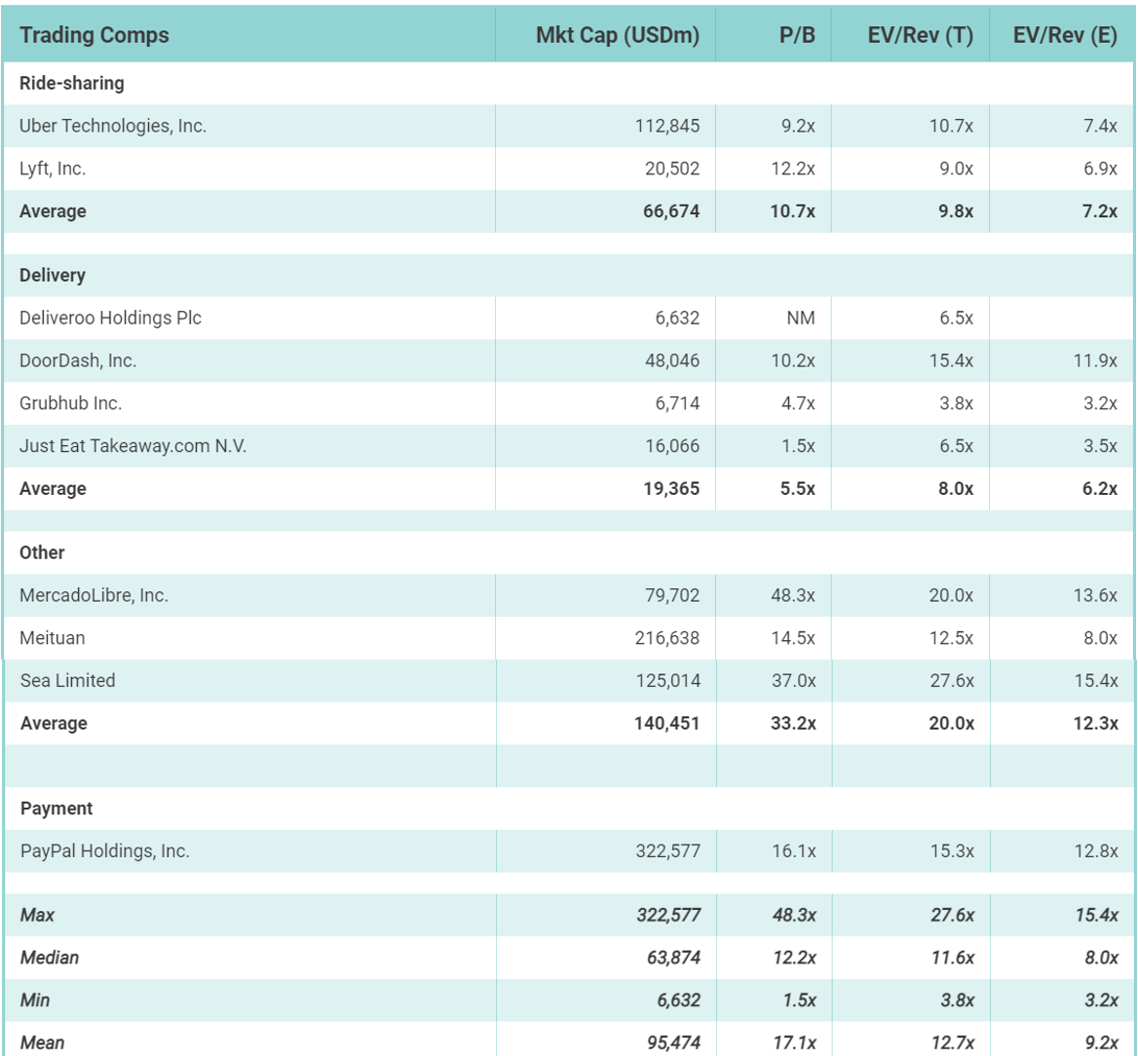Click the Median row label
Screen dimensions: 1138x1056
50,958
